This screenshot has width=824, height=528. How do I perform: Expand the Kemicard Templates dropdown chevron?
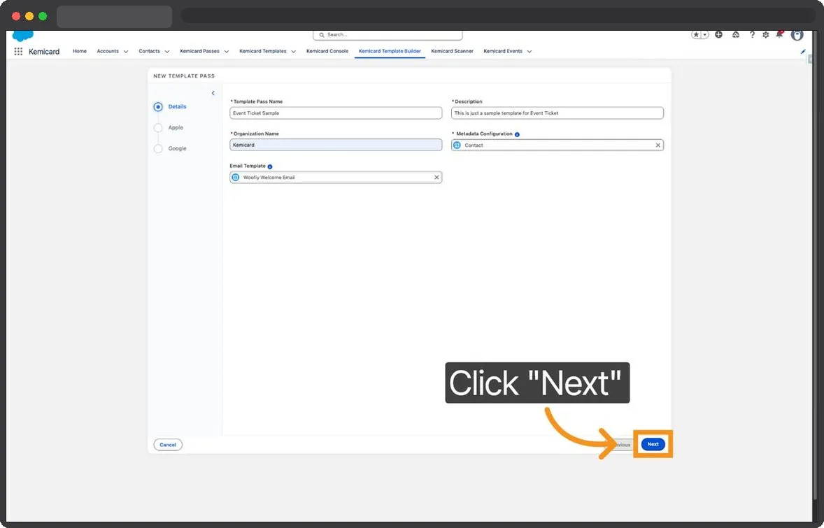[x=293, y=52]
